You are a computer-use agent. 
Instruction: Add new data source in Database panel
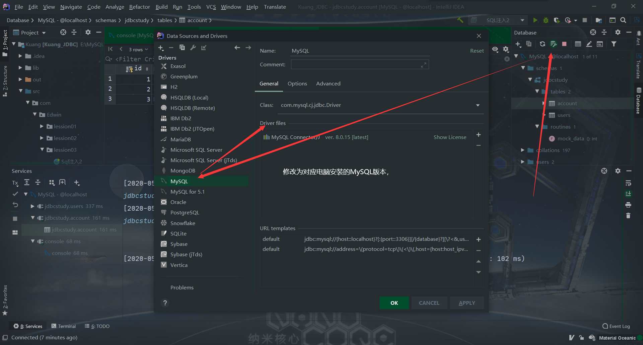pyautogui.click(x=518, y=44)
